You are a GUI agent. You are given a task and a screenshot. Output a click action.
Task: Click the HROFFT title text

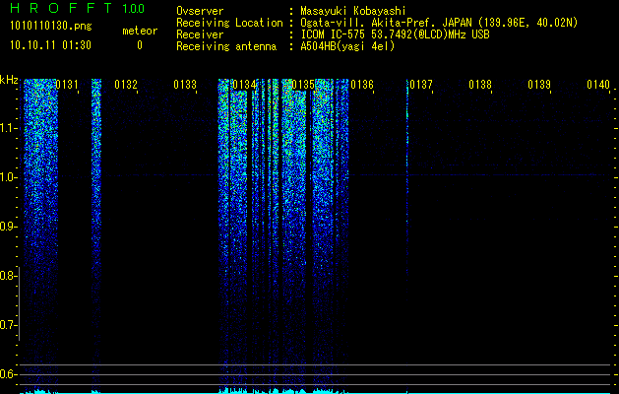(x=61, y=8)
